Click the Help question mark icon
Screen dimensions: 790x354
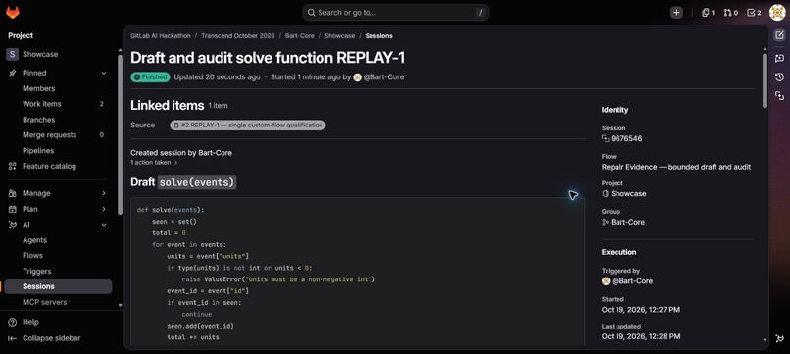tap(13, 322)
